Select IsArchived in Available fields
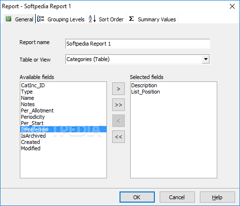This screenshot has height=206, width=240. [x=63, y=136]
